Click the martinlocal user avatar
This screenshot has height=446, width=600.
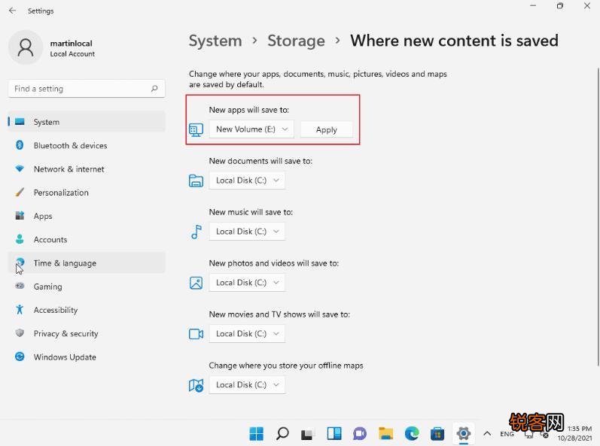(26, 48)
